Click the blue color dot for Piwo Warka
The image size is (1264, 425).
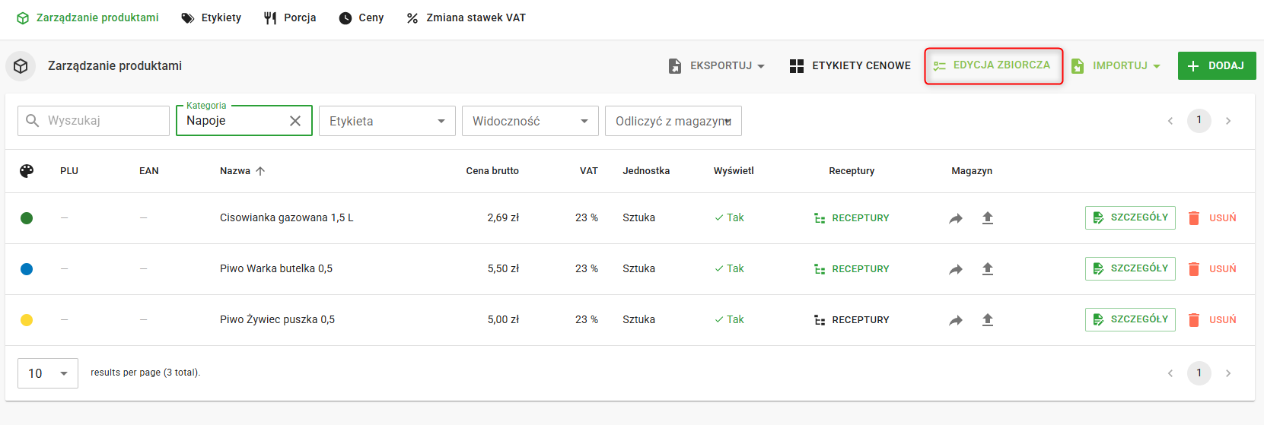click(27, 269)
